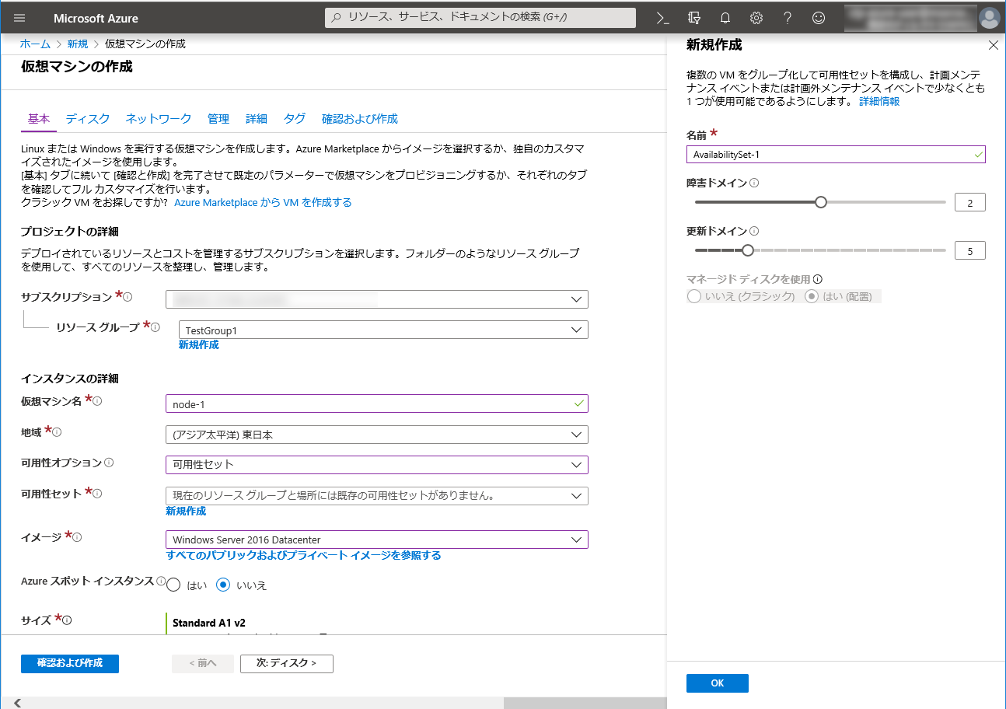Launch Cloud Shell from the top bar
1006x709 pixels.
pyautogui.click(x=663, y=18)
